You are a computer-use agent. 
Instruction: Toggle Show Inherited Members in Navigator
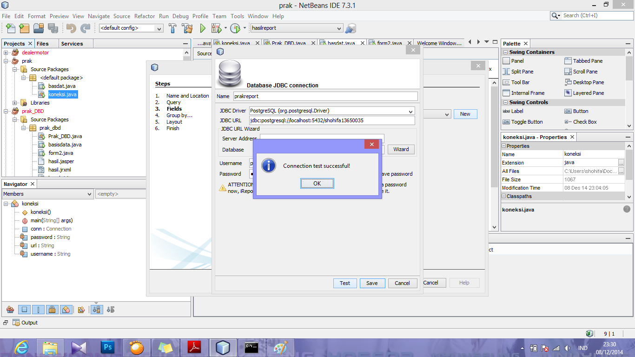10,309
